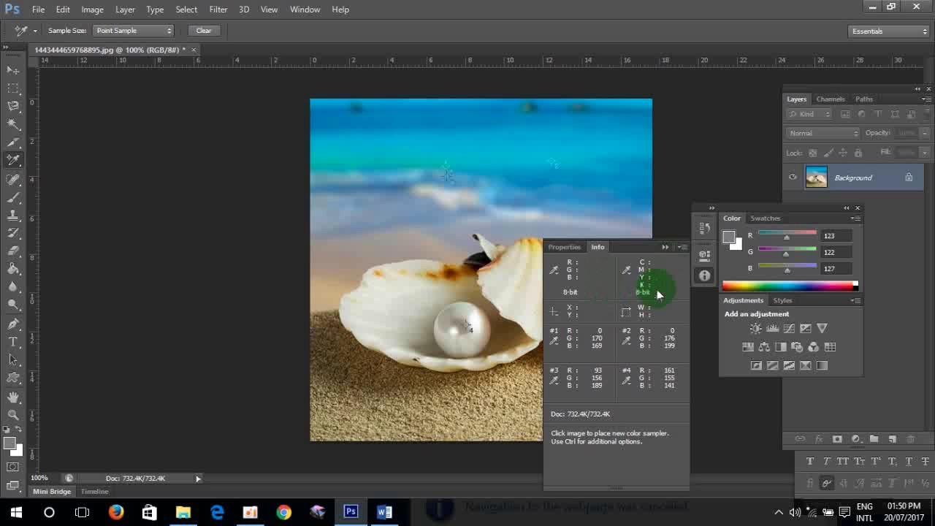Select the Lasso tool
The image size is (935, 526).
point(13,107)
